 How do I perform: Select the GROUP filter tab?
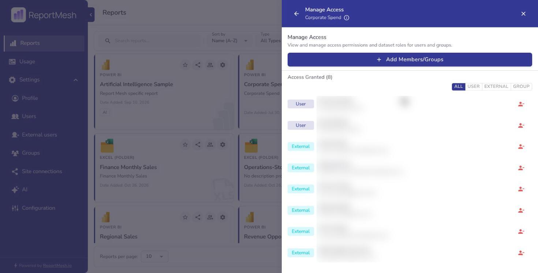click(x=521, y=86)
